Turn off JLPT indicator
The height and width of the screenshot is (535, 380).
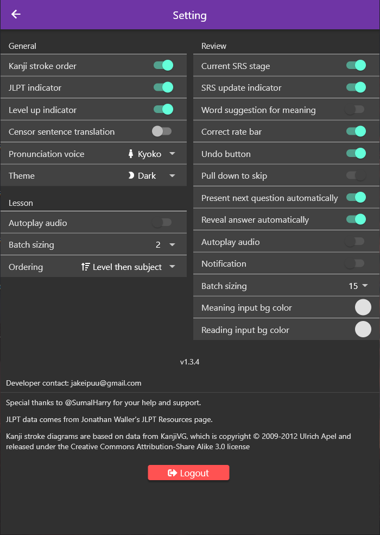(x=163, y=87)
